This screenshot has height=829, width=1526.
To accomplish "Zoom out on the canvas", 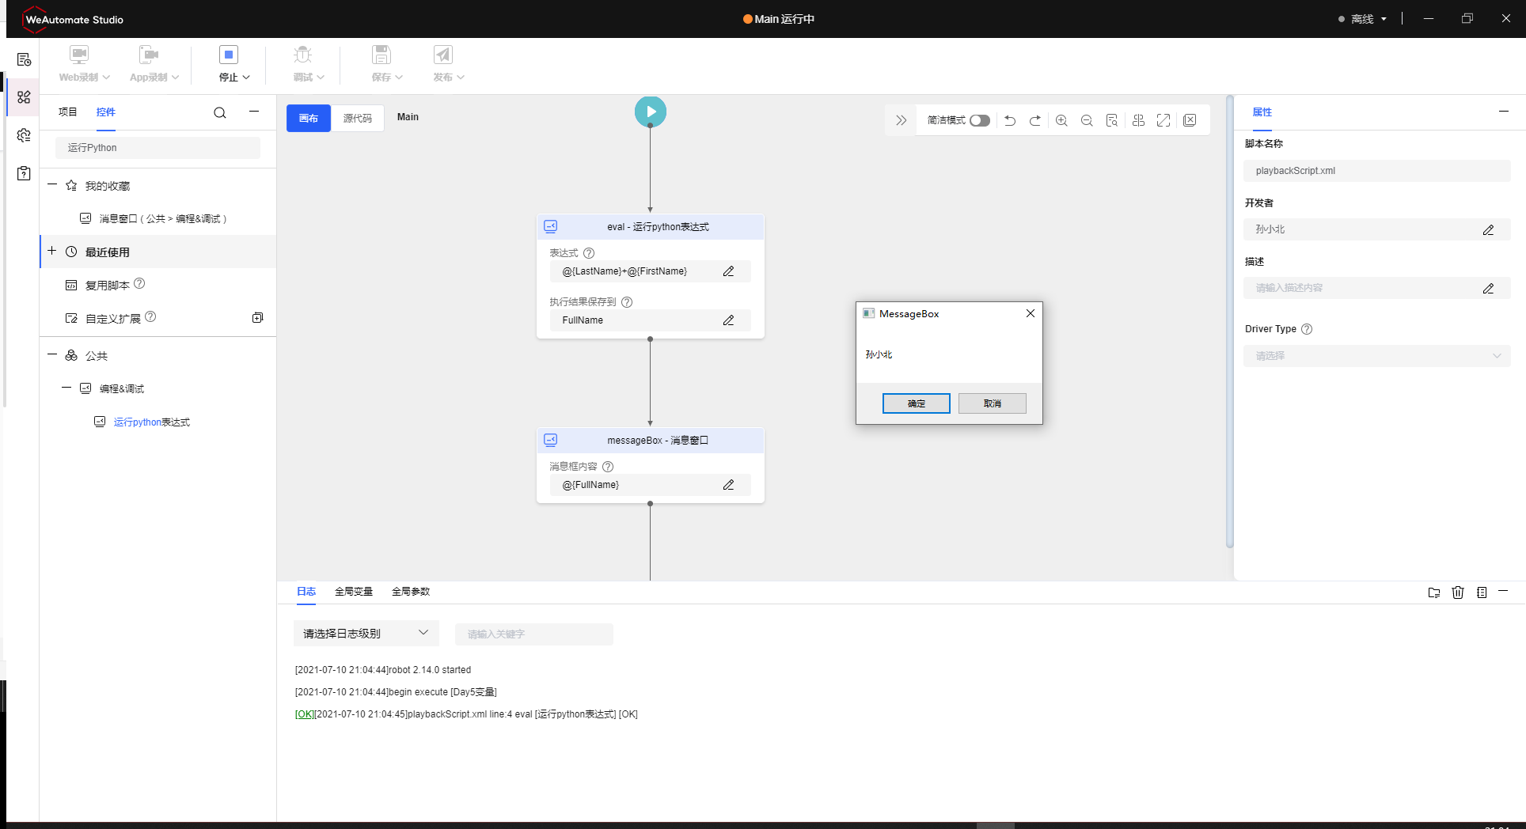I will pos(1087,120).
